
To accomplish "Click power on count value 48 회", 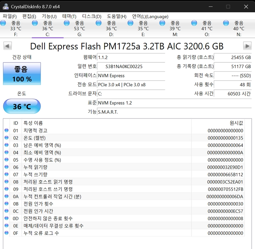I will tap(233, 85).
